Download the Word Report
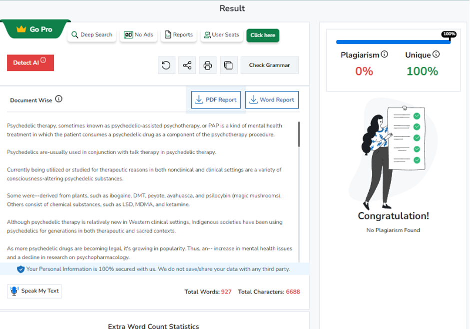 pyautogui.click(x=272, y=99)
